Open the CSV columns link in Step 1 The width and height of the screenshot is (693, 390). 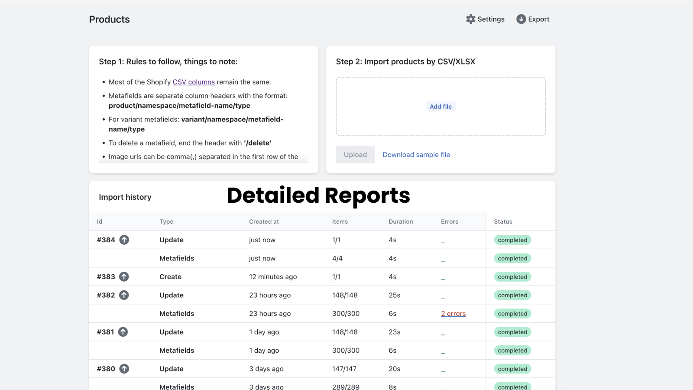[194, 82]
